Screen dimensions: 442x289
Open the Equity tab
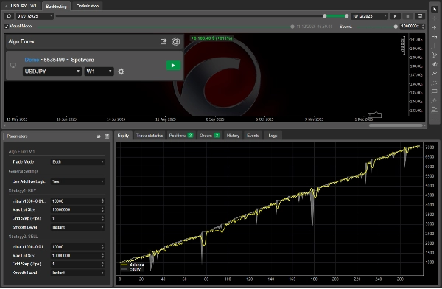pos(123,136)
